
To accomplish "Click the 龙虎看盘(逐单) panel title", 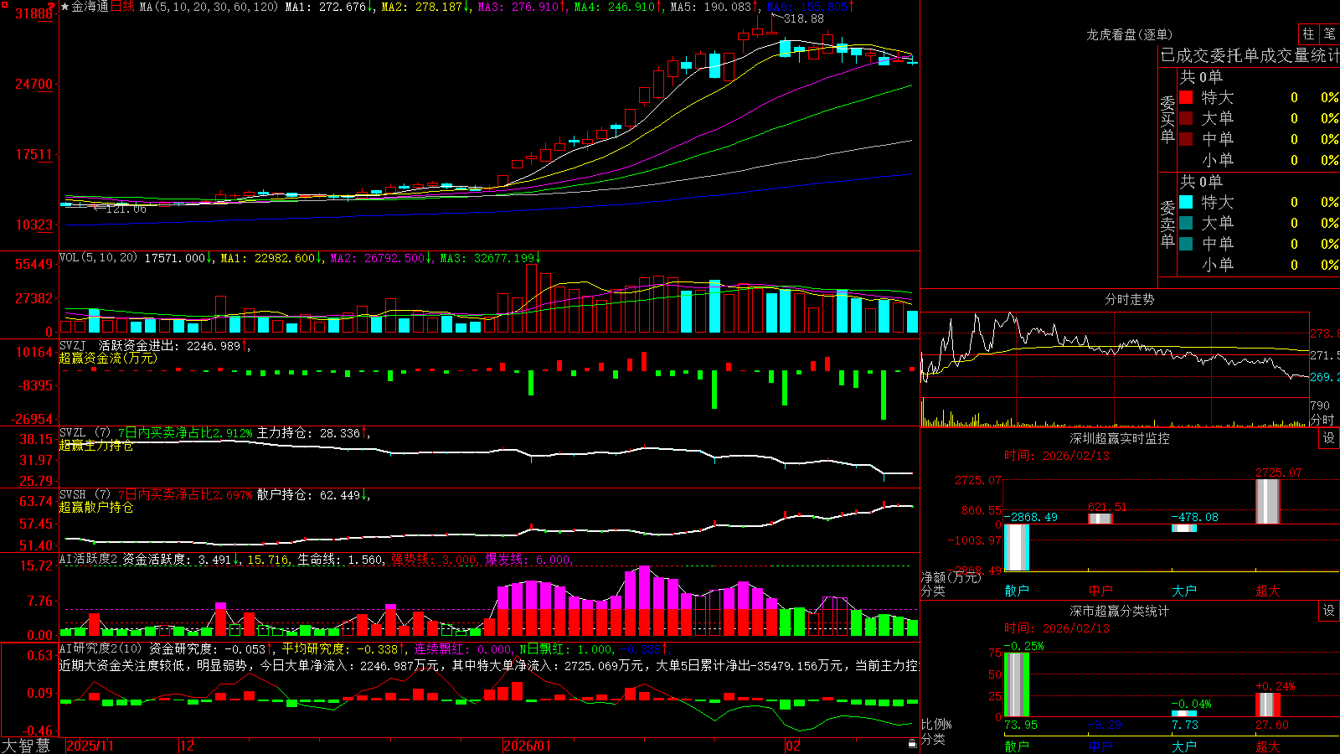I will pos(1129,34).
